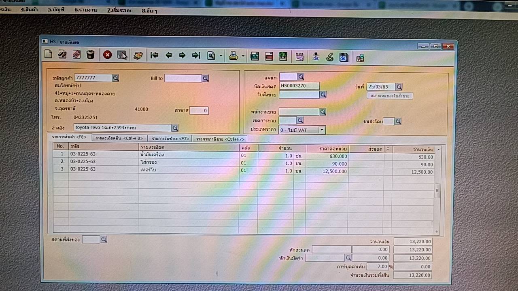Click the date field 25/03/65
Screen dimensions: 518x291
click(x=381, y=87)
